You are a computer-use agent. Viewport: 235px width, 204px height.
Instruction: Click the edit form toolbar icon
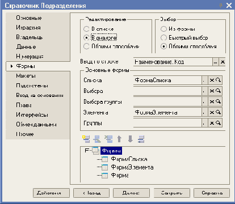point(97,139)
